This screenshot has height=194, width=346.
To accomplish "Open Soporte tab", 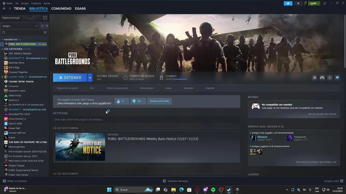I will point(210,88).
